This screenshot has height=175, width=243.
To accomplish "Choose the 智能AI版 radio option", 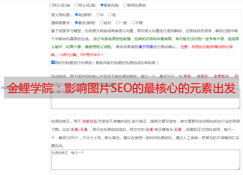I will pyautogui.click(x=102, y=5).
